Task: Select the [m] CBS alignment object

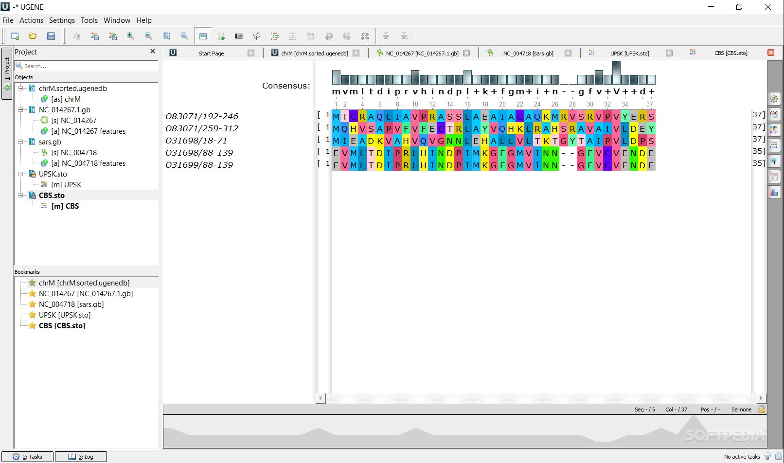Action: [65, 206]
